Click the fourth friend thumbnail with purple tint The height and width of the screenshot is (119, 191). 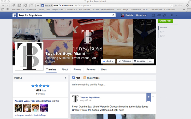coord(44,108)
